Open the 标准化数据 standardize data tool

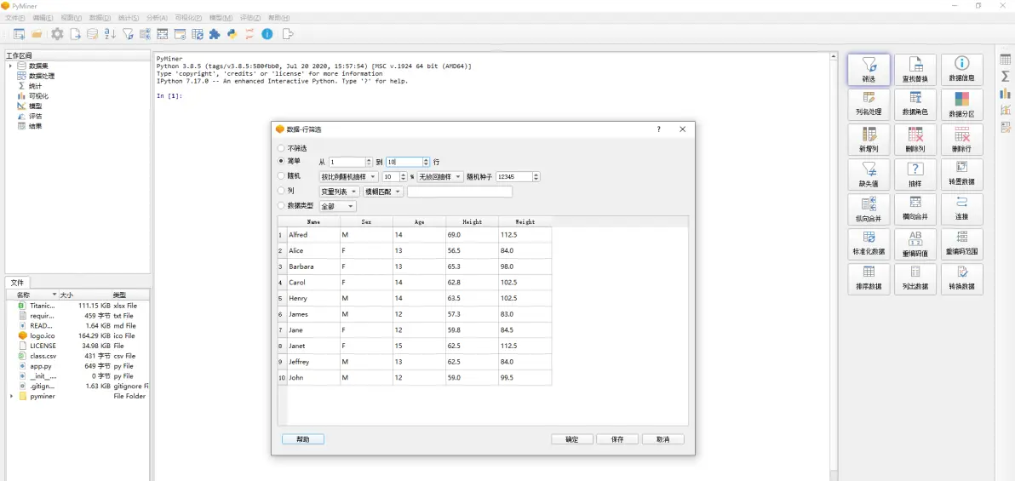tap(869, 244)
